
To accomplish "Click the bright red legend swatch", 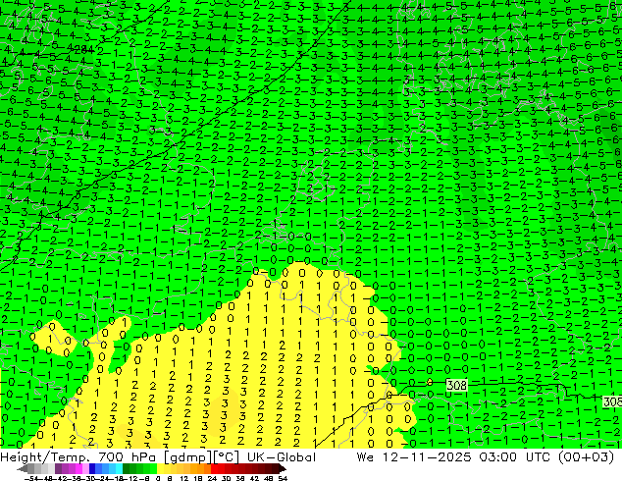I will 214,469.
